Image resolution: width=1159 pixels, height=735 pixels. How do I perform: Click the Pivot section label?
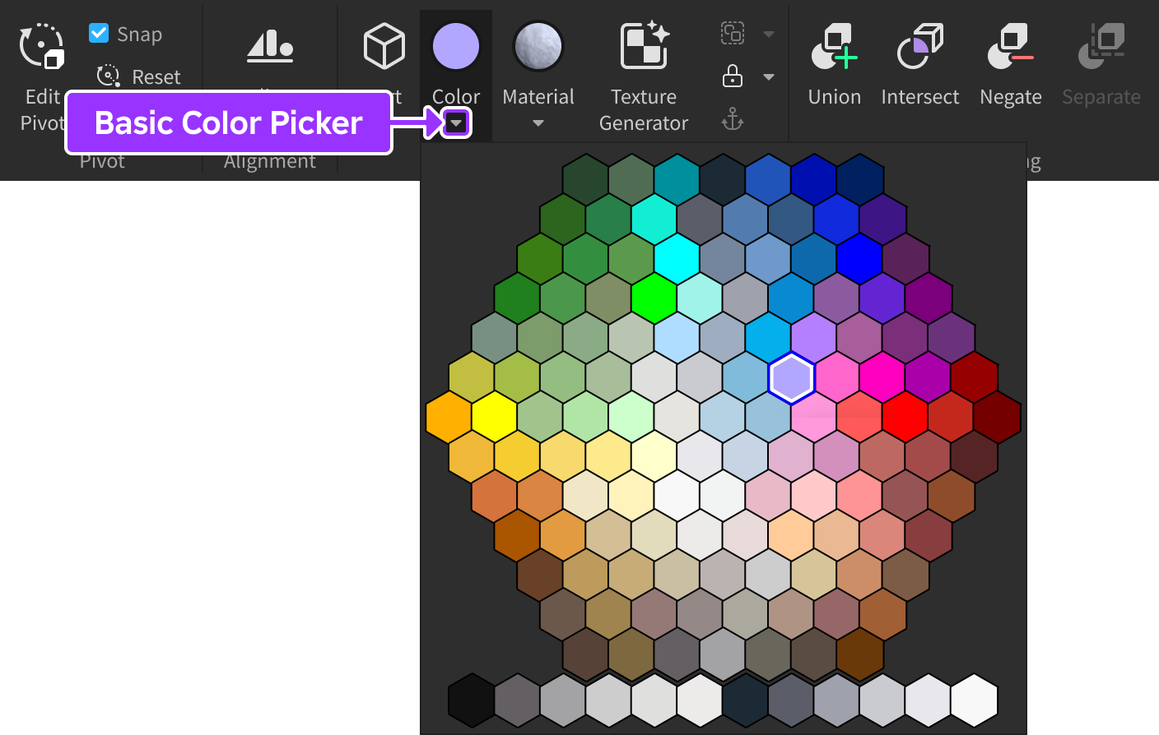(101, 161)
